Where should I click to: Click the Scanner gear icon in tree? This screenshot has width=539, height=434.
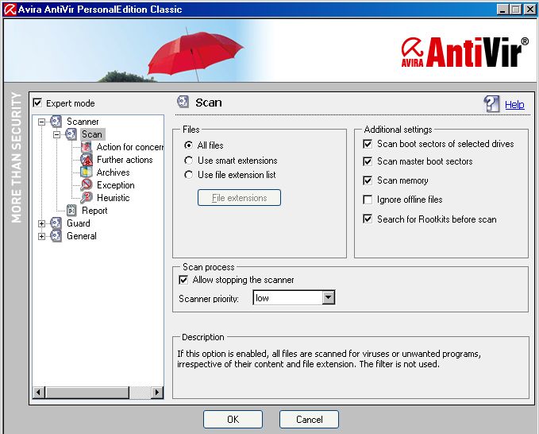56,122
